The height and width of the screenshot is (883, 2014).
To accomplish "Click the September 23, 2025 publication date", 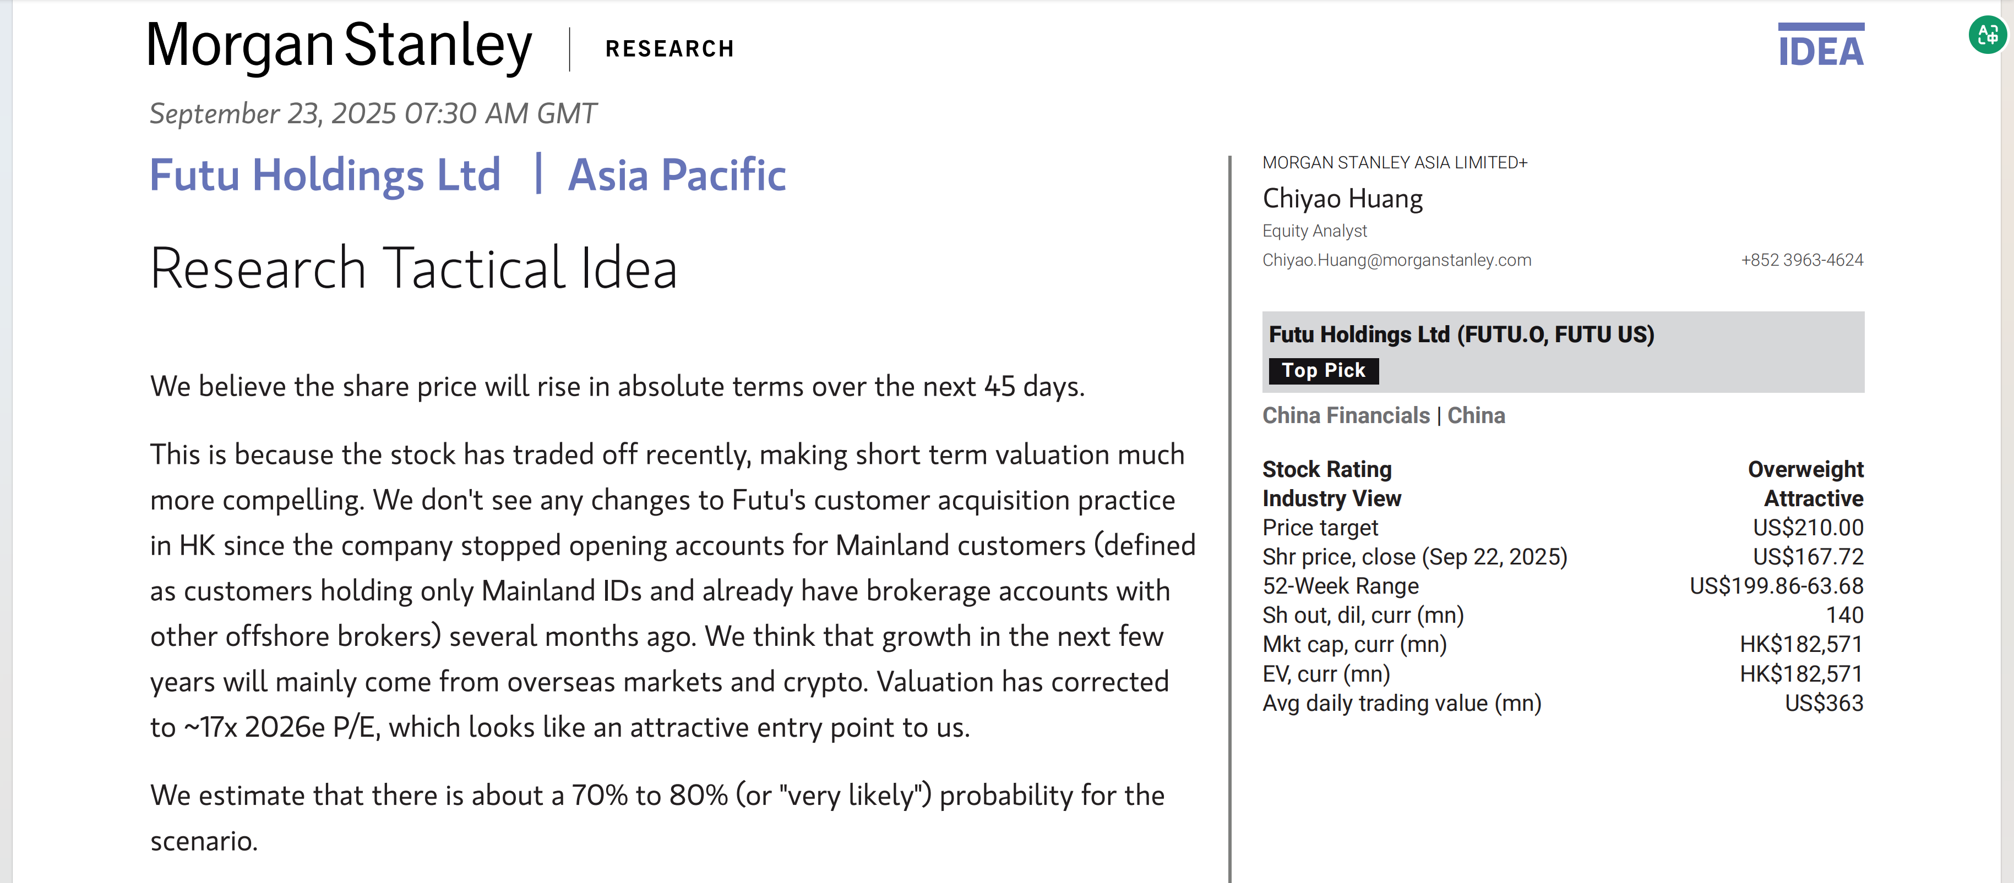I will pos(373,114).
